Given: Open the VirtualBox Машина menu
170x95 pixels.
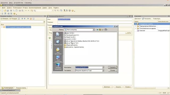Looking at the screenshot, I should click(x=4, y=3).
